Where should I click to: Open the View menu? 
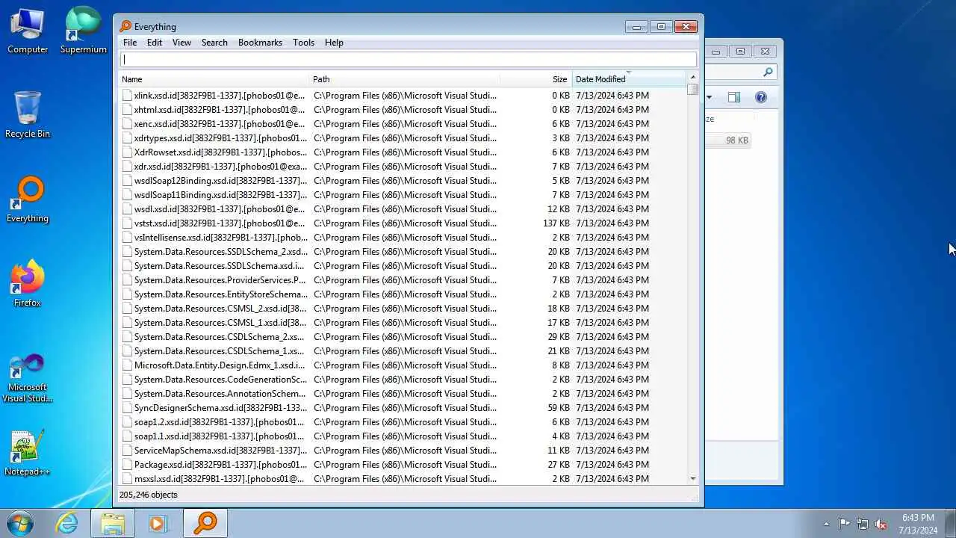(181, 43)
